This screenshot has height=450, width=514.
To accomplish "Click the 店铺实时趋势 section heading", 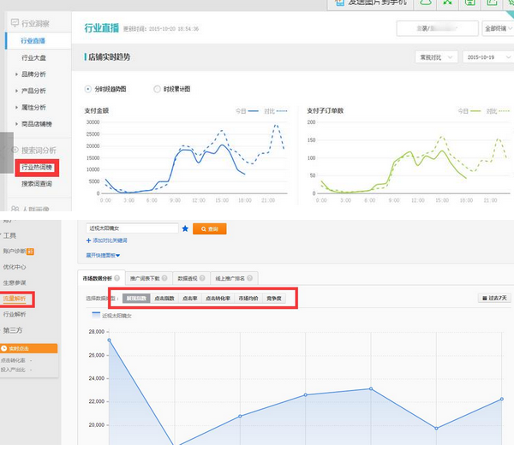I will coord(109,57).
